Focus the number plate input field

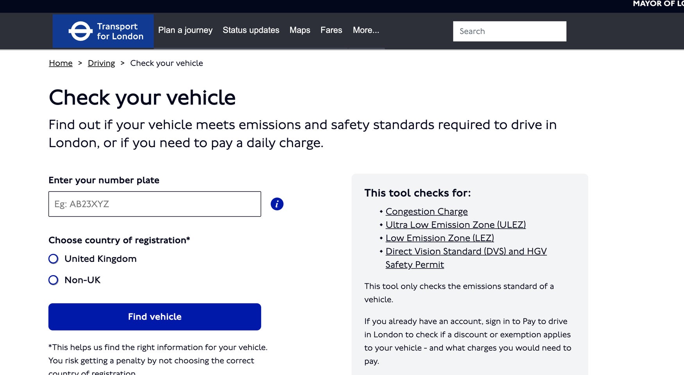click(155, 204)
